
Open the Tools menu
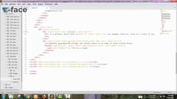[34, 4]
